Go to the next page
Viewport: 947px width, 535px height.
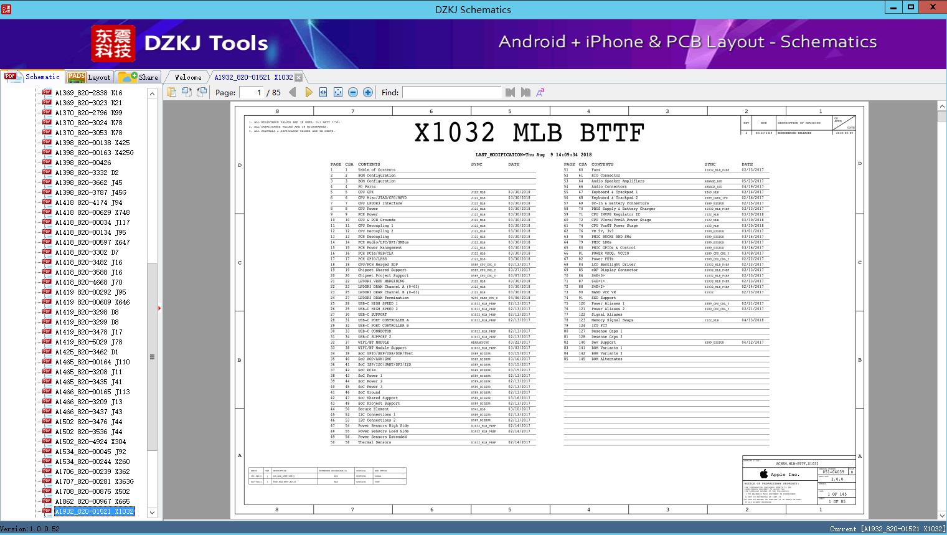click(x=308, y=92)
